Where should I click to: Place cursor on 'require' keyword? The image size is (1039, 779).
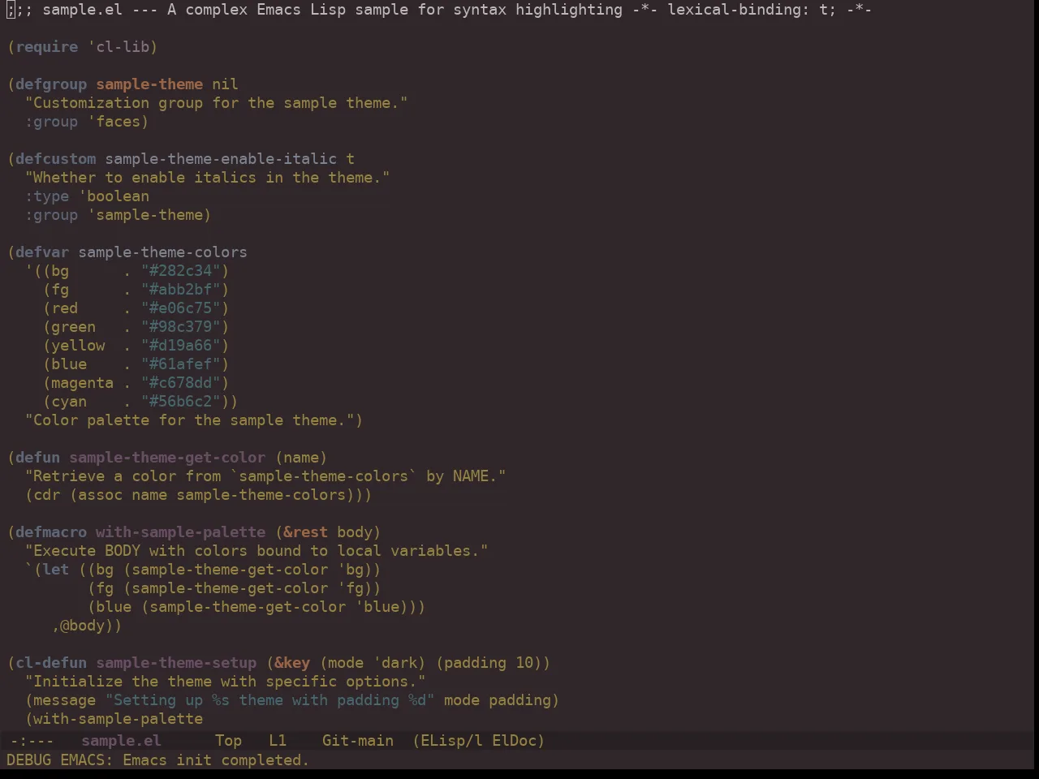click(47, 47)
